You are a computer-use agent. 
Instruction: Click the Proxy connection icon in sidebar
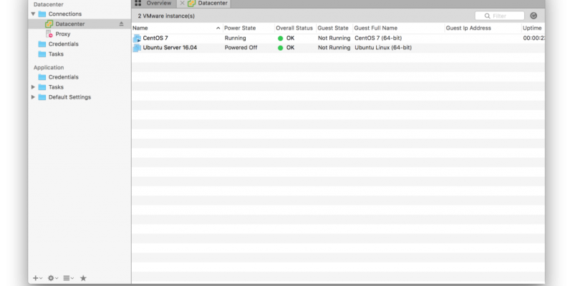click(x=49, y=34)
